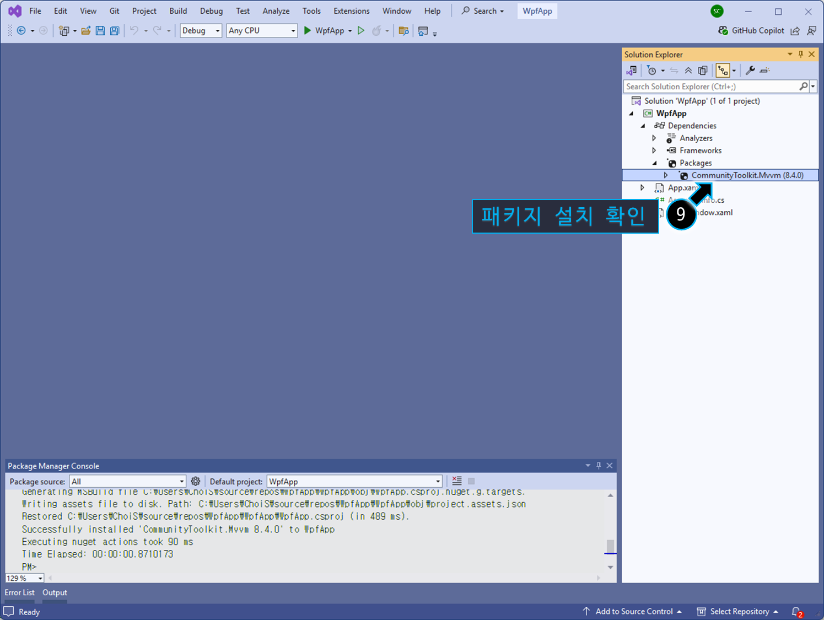Image resolution: width=824 pixels, height=620 pixels.
Task: Start debugging WpfApp with green play button
Action: click(308, 31)
